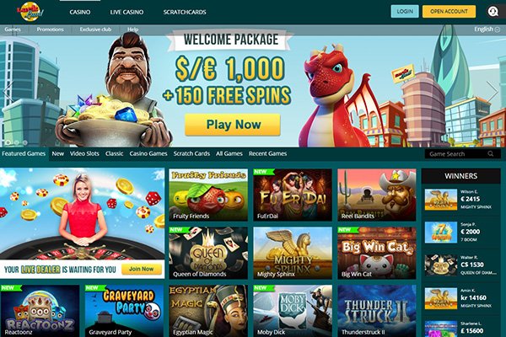Expand the English language dropdown
This screenshot has height=337, width=506.
[487, 29]
